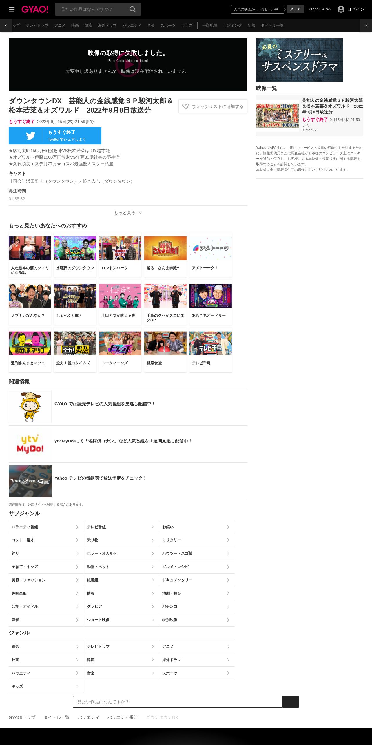
Task: Open 総合 genre chevron
Action: pos(77,647)
